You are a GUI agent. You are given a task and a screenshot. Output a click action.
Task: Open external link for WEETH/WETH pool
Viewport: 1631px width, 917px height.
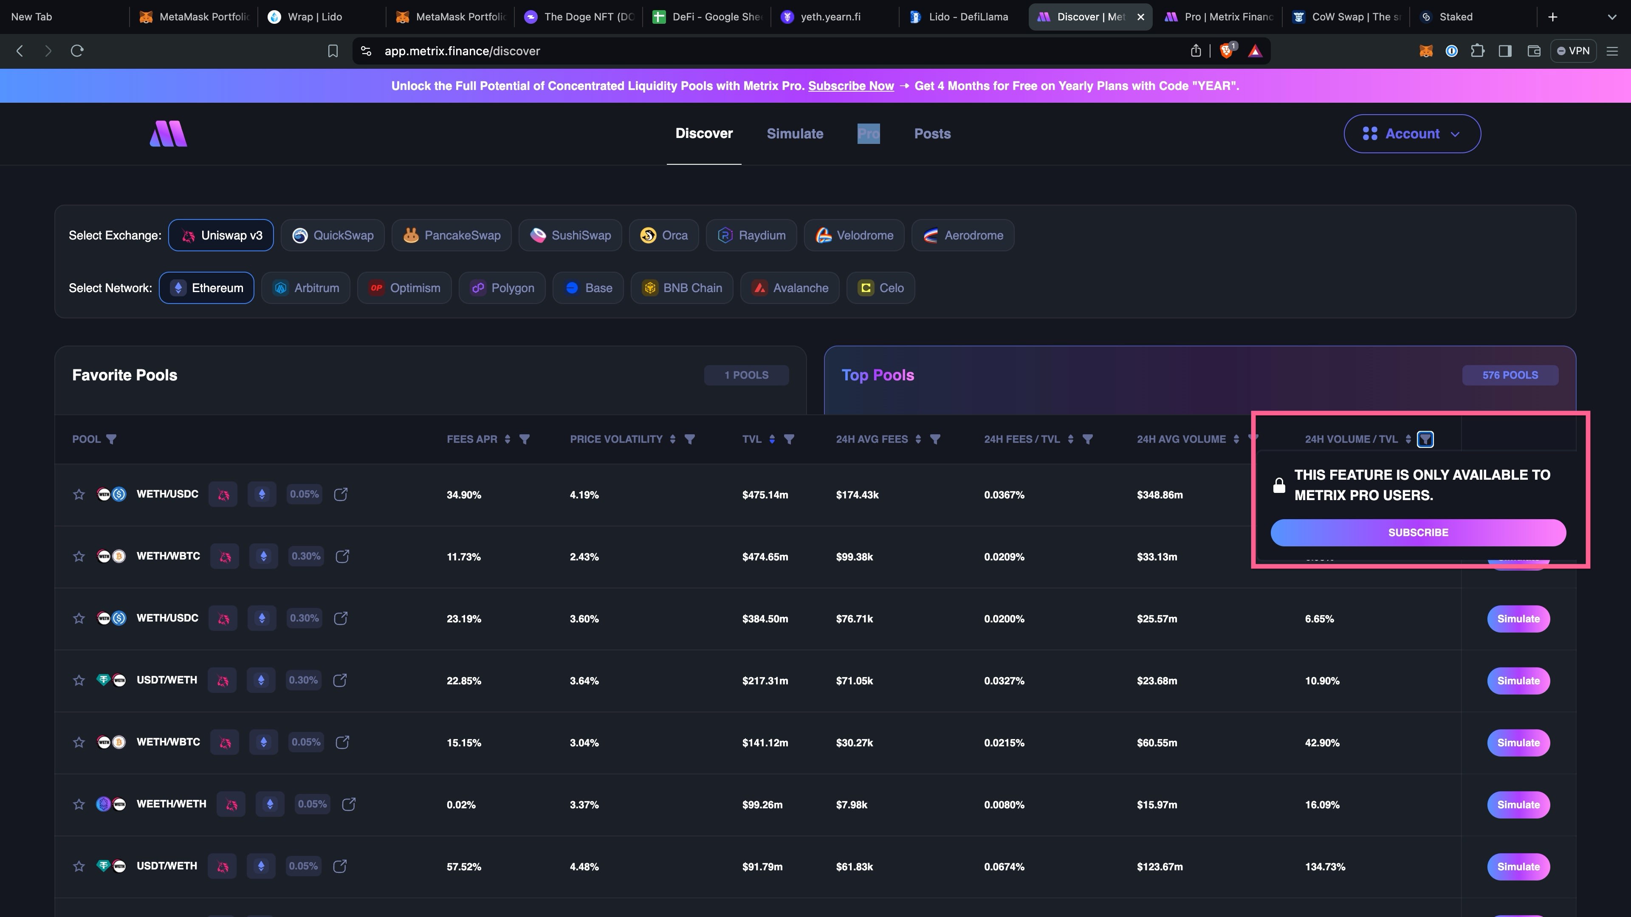(x=349, y=804)
